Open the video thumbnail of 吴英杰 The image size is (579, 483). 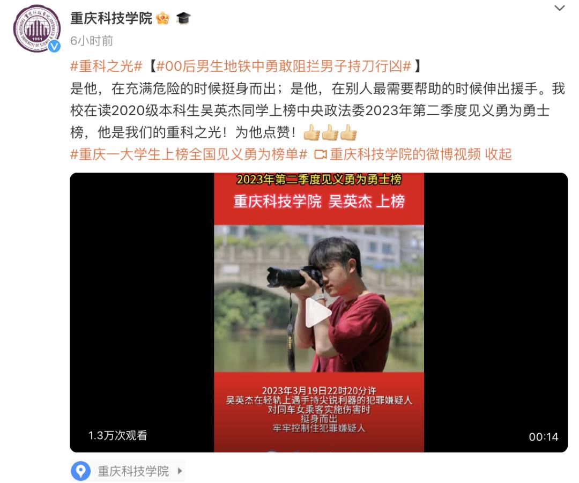click(x=318, y=313)
